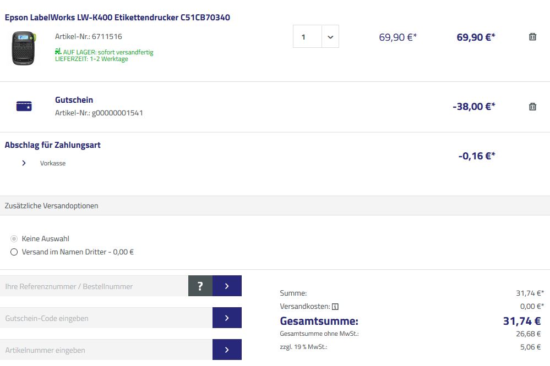Click the question mark help button
This screenshot has height=366, width=550.
200,286
